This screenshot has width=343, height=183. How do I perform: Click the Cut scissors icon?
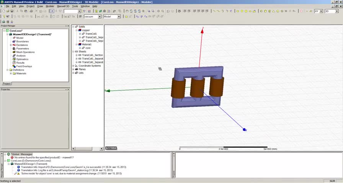pos(17,11)
